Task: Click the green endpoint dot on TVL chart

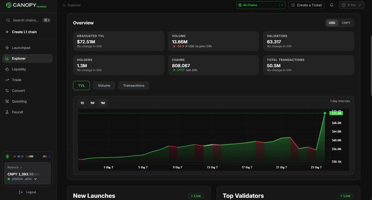Action: (x=325, y=113)
